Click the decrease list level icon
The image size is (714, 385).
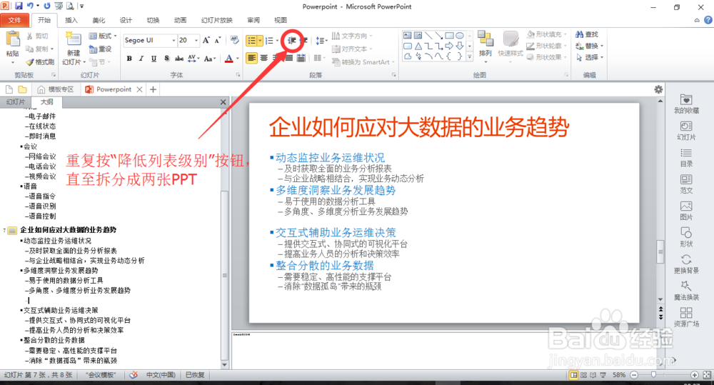[x=292, y=41]
